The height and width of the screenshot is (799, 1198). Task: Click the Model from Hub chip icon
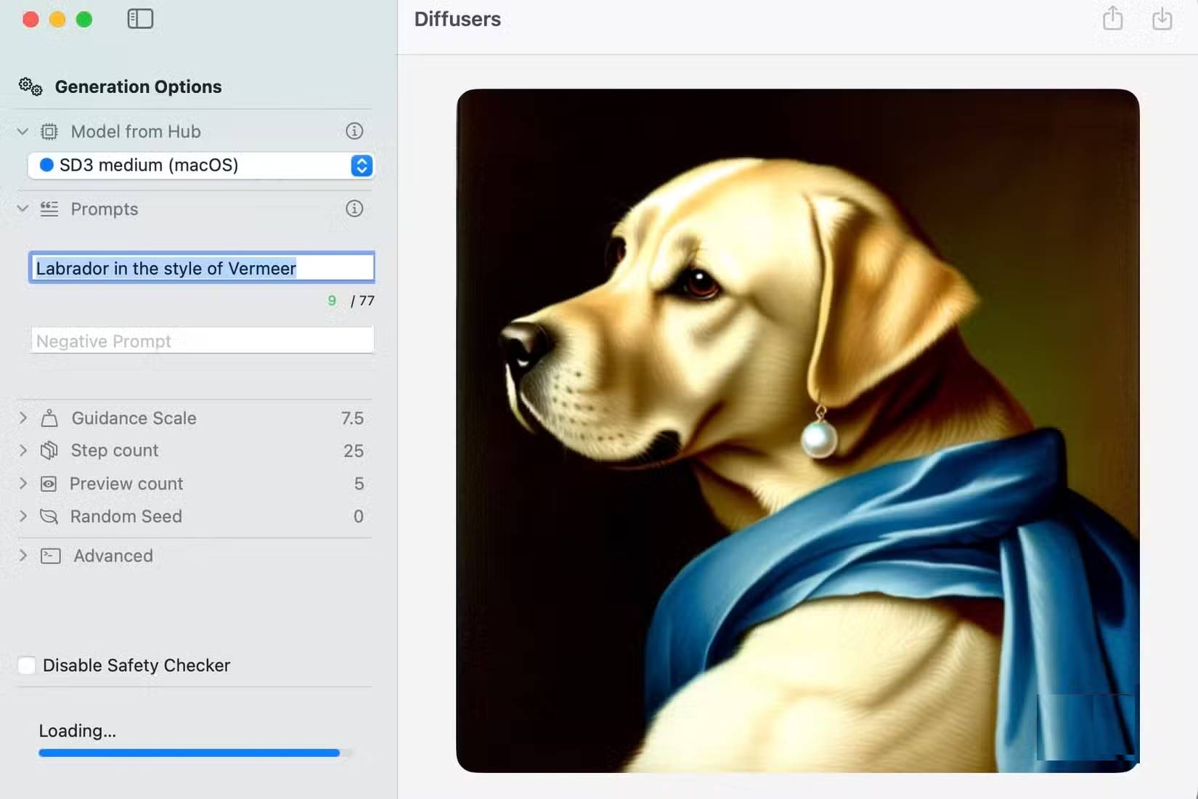pyautogui.click(x=49, y=131)
